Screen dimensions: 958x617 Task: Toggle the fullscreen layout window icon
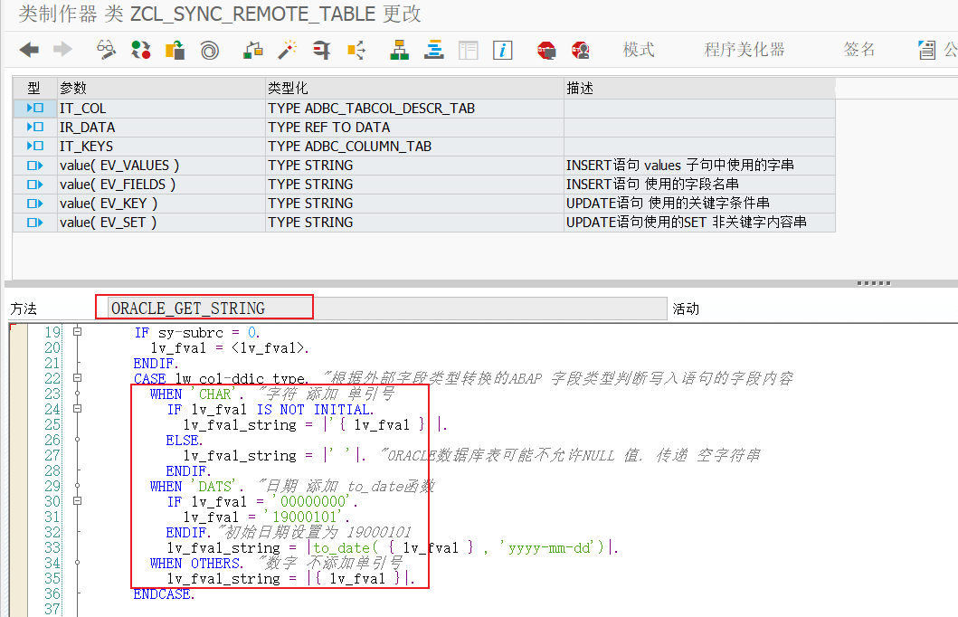point(468,50)
